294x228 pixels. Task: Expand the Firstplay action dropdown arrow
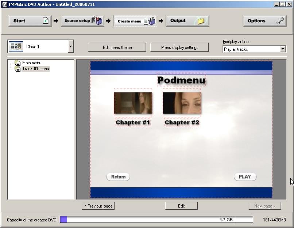pyautogui.click(x=283, y=49)
